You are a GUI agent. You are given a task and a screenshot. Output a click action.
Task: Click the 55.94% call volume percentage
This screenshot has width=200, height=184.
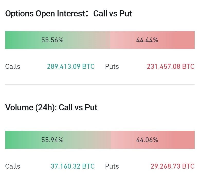52,140
